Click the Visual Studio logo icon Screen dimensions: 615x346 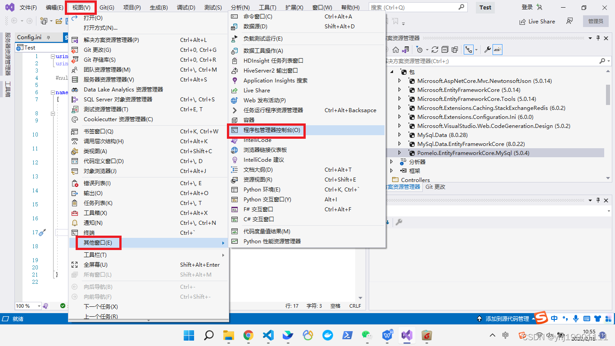pyautogui.click(x=9, y=8)
